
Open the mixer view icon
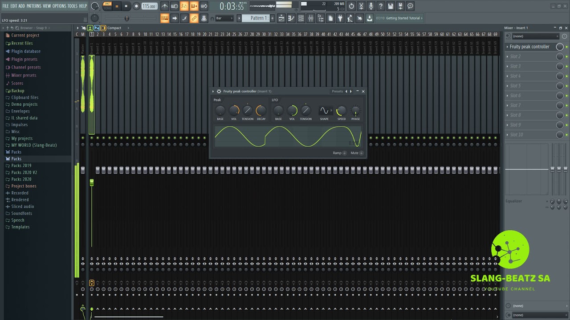click(311, 18)
